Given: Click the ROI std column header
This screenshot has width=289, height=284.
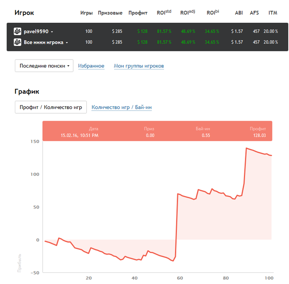Looking at the screenshot, I should pyautogui.click(x=164, y=12).
